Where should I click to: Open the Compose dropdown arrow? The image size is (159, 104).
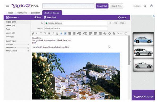coord(19,18)
